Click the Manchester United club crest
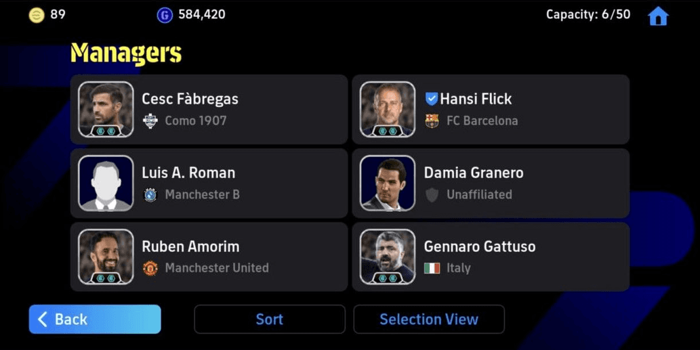This screenshot has width=700, height=350. 150,268
